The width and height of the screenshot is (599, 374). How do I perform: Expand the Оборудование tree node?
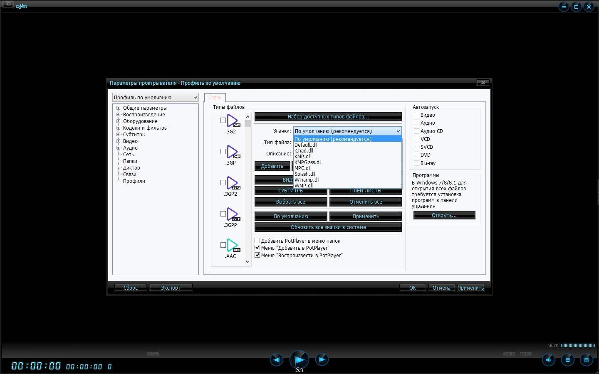pyautogui.click(x=119, y=121)
